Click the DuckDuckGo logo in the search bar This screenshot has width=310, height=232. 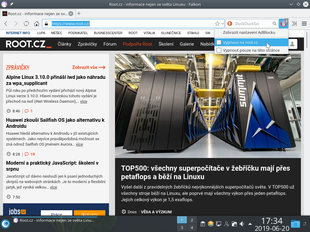230,23
